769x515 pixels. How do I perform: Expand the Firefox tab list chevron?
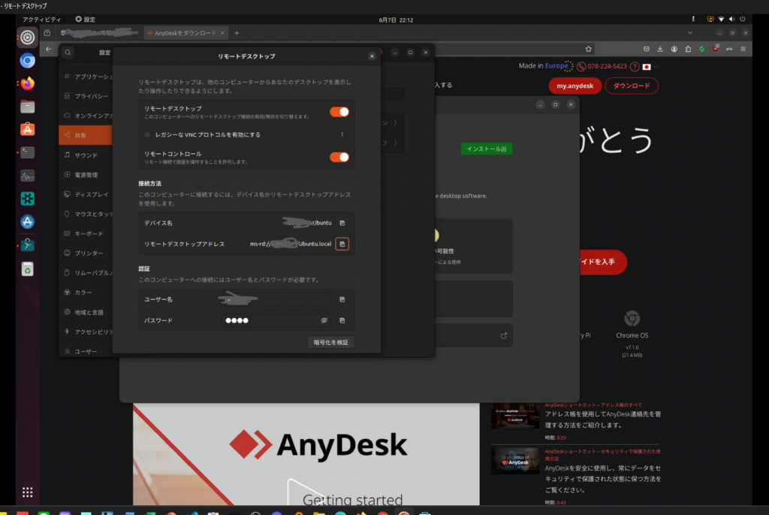coord(690,33)
